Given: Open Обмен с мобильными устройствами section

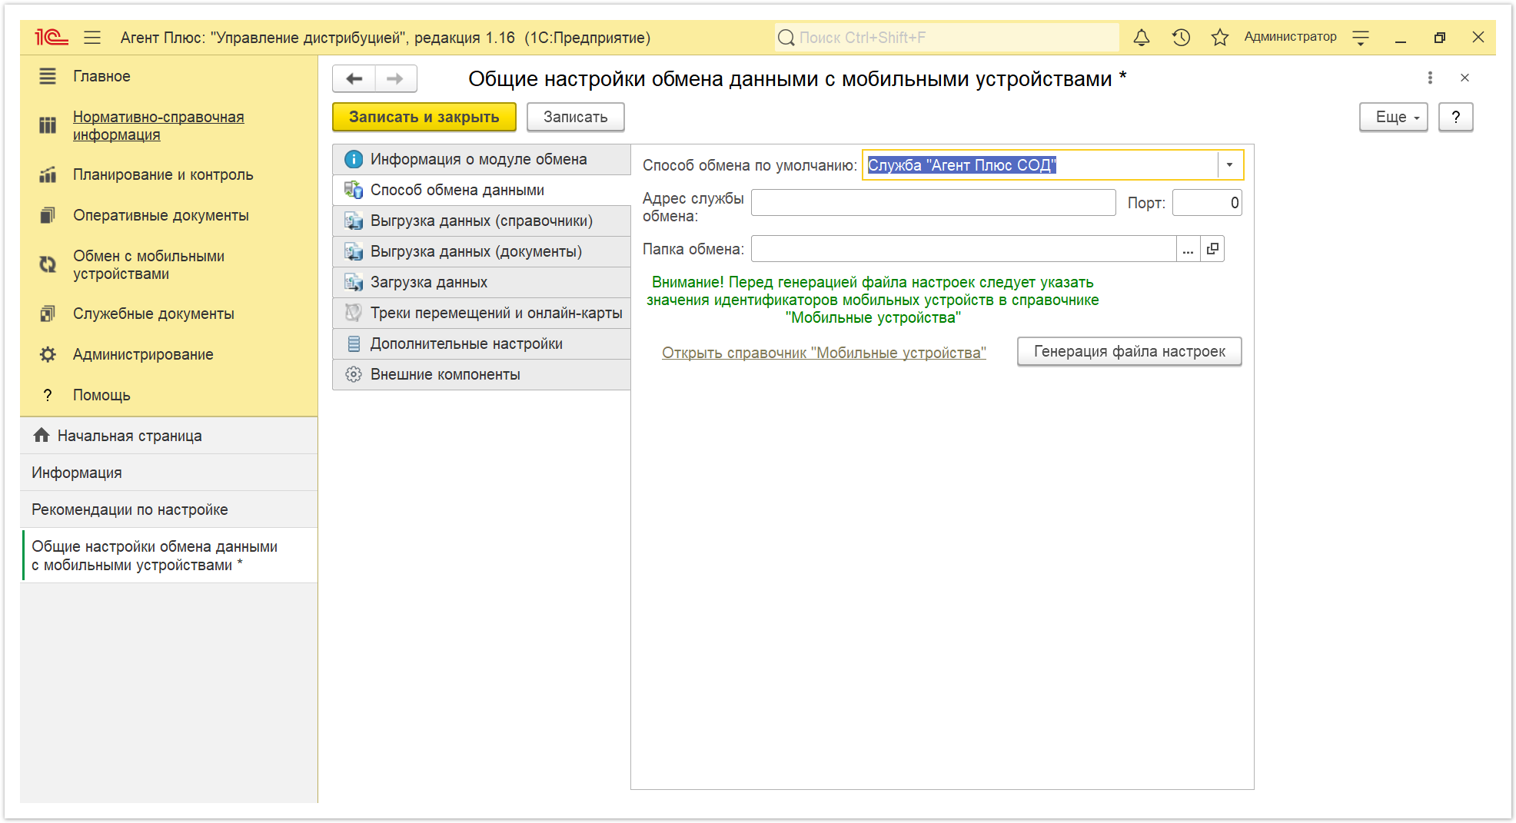Looking at the screenshot, I should [x=148, y=264].
